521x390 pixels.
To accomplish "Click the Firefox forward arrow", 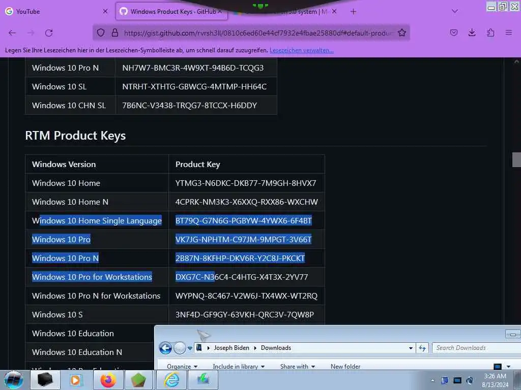I will tap(31, 32).
